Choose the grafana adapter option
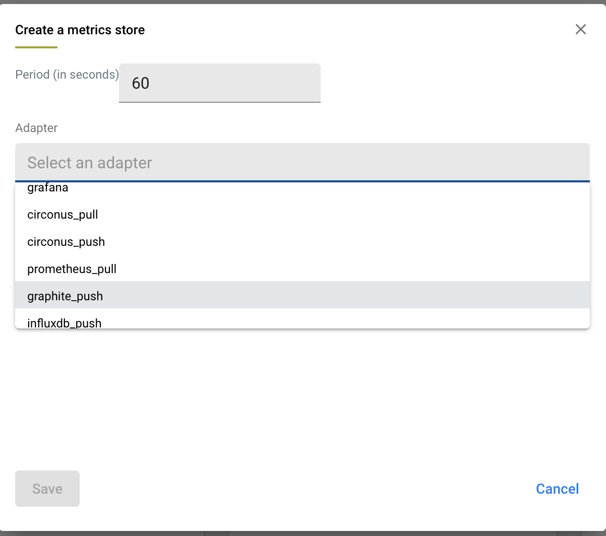 click(x=48, y=188)
